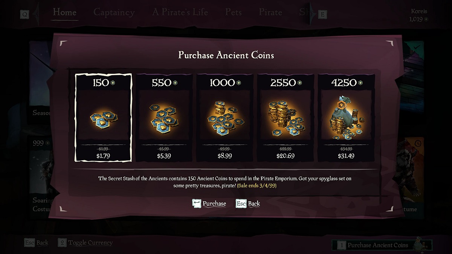
Task: Go to the Pets tab
Action: [x=233, y=12]
